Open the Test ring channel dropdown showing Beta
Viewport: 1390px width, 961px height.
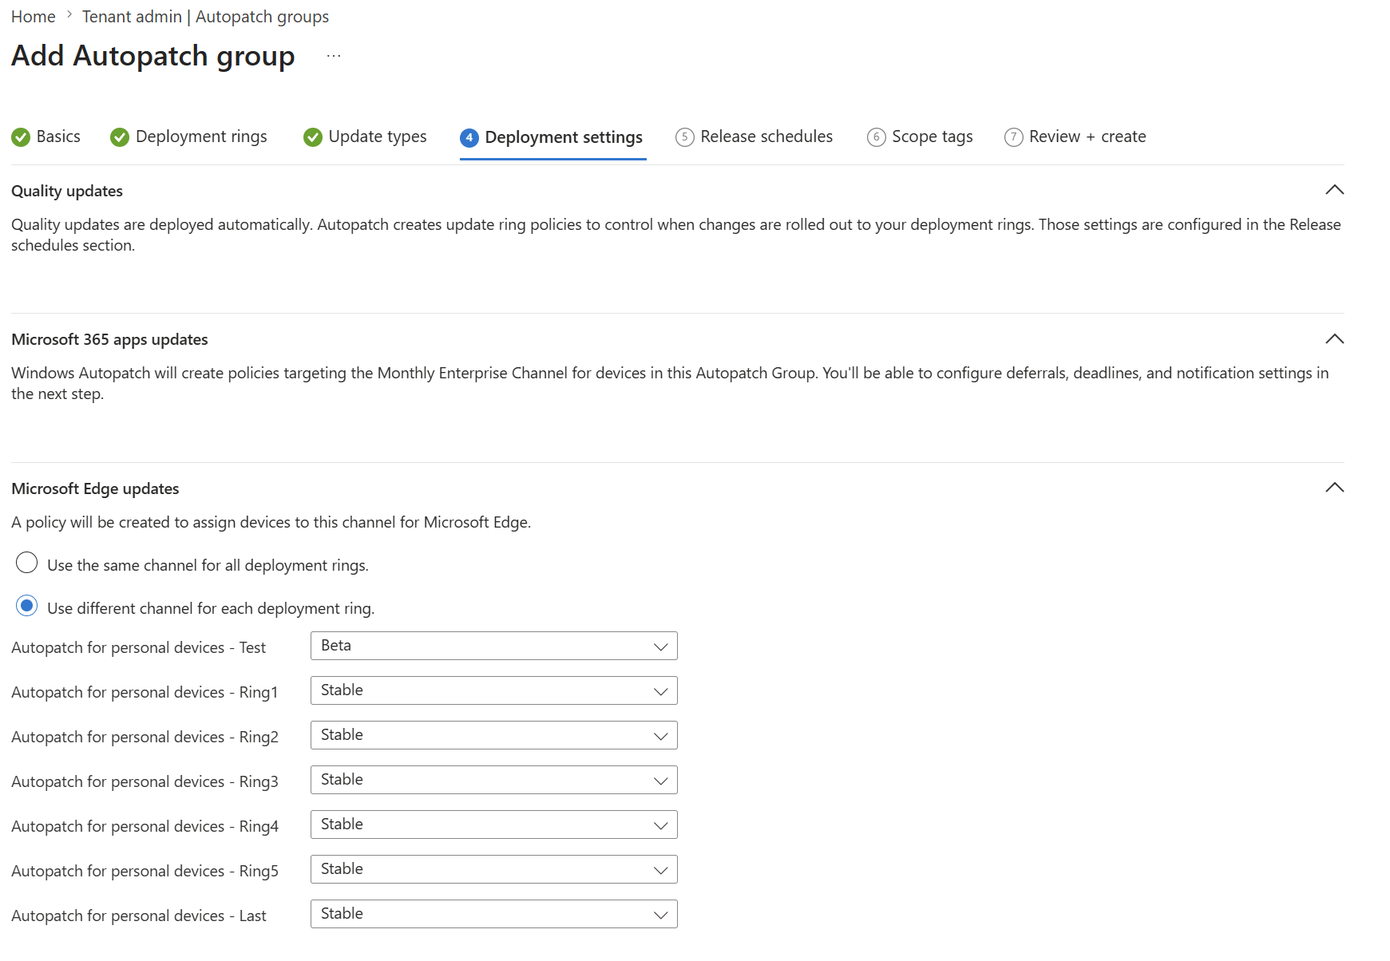[x=493, y=646]
